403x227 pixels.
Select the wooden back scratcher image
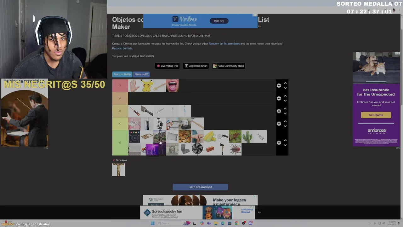[x=160, y=86]
